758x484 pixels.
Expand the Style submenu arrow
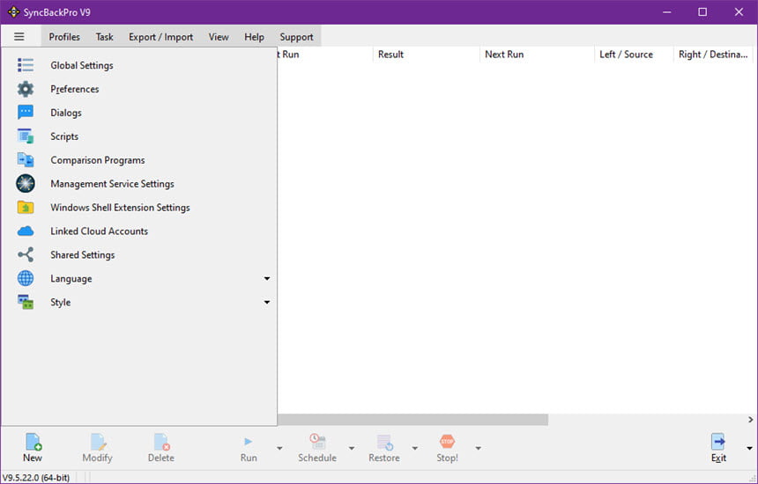267,302
